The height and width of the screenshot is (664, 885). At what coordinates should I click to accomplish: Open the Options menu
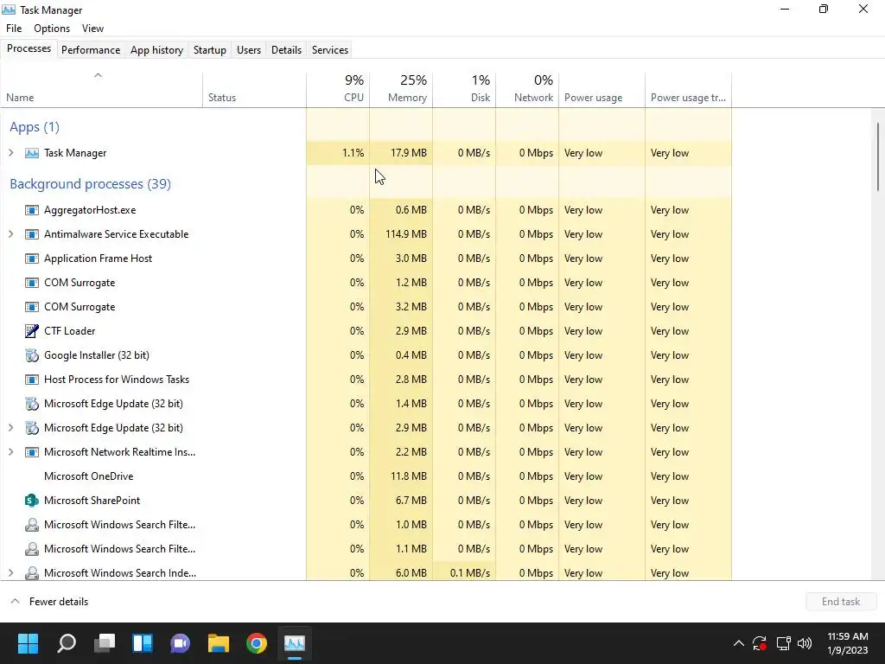[x=52, y=29]
